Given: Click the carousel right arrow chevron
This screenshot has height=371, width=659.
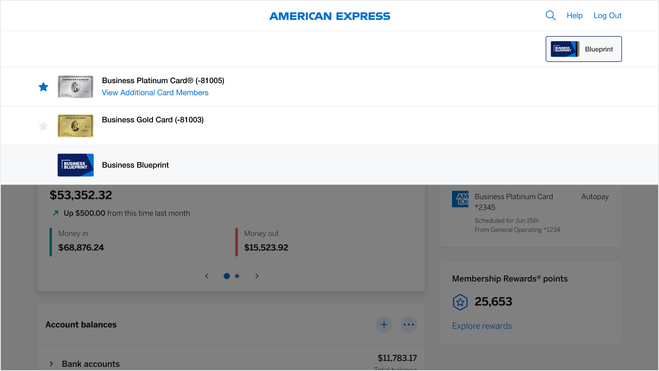Looking at the screenshot, I should (x=257, y=276).
